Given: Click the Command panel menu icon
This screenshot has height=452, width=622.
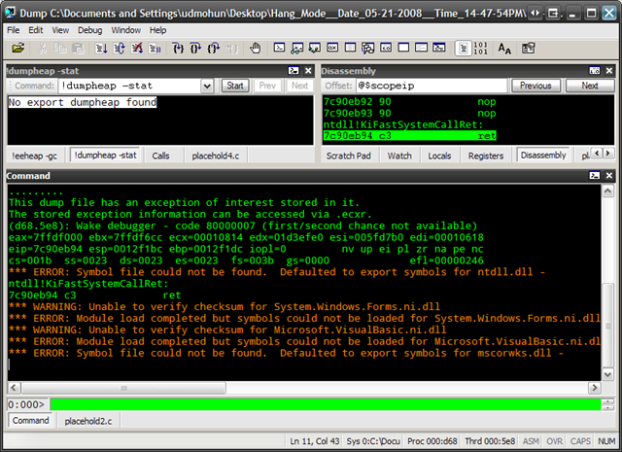Looking at the screenshot, I should click(x=594, y=175).
